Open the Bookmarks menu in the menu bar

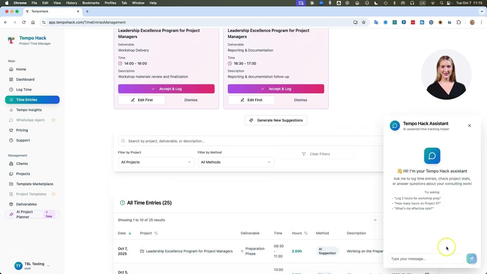[91, 3]
